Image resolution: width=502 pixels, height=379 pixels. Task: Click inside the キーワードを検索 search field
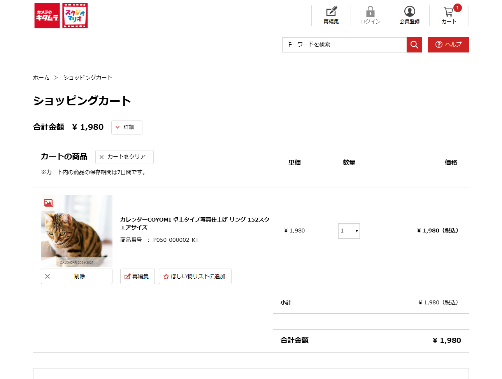pyautogui.click(x=342, y=45)
